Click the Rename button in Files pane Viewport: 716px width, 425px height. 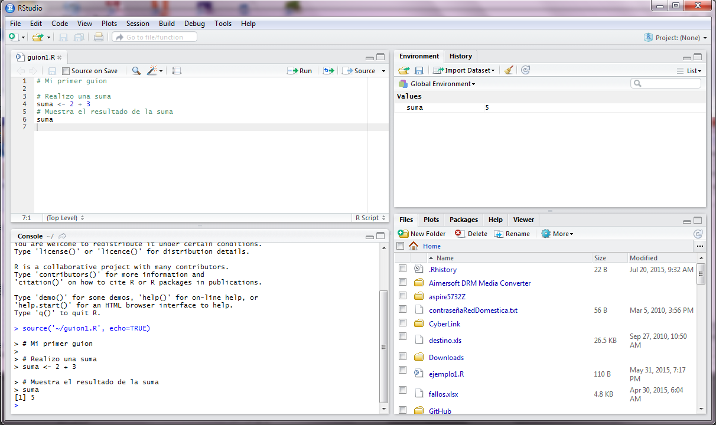point(512,234)
